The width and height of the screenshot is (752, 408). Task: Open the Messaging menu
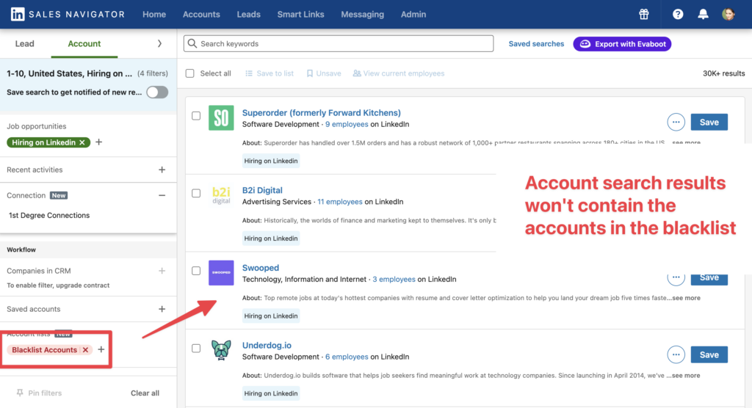click(x=363, y=15)
